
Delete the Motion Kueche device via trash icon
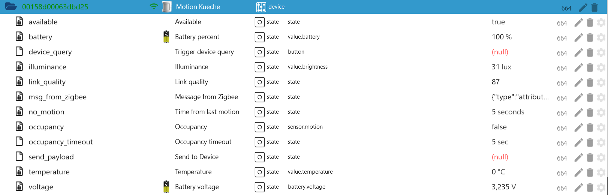pyautogui.click(x=595, y=7)
